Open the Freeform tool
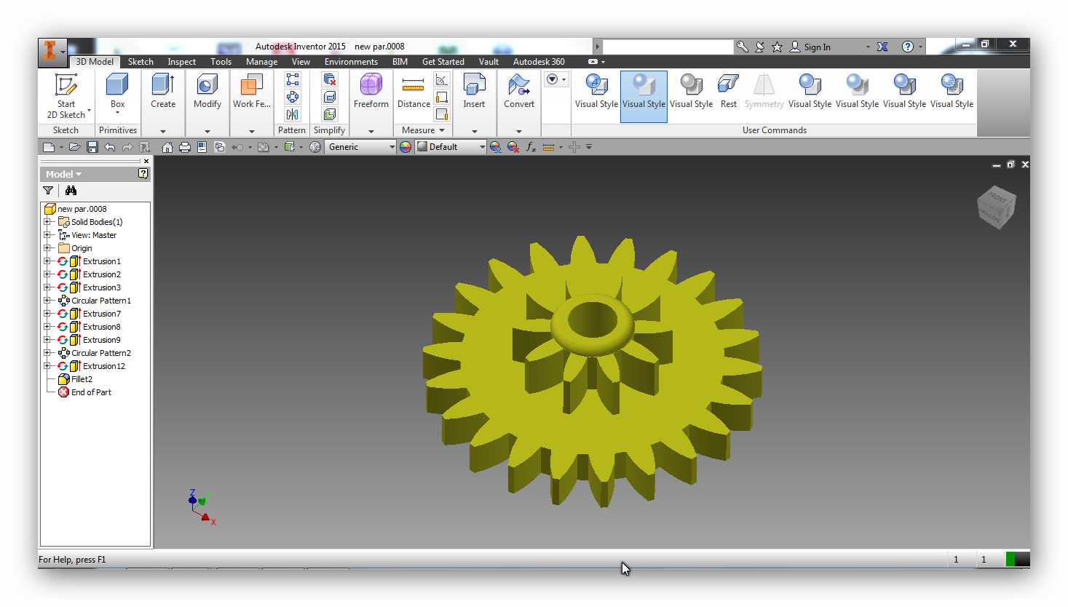Image resolution: width=1068 pixels, height=607 pixels. coord(371,92)
